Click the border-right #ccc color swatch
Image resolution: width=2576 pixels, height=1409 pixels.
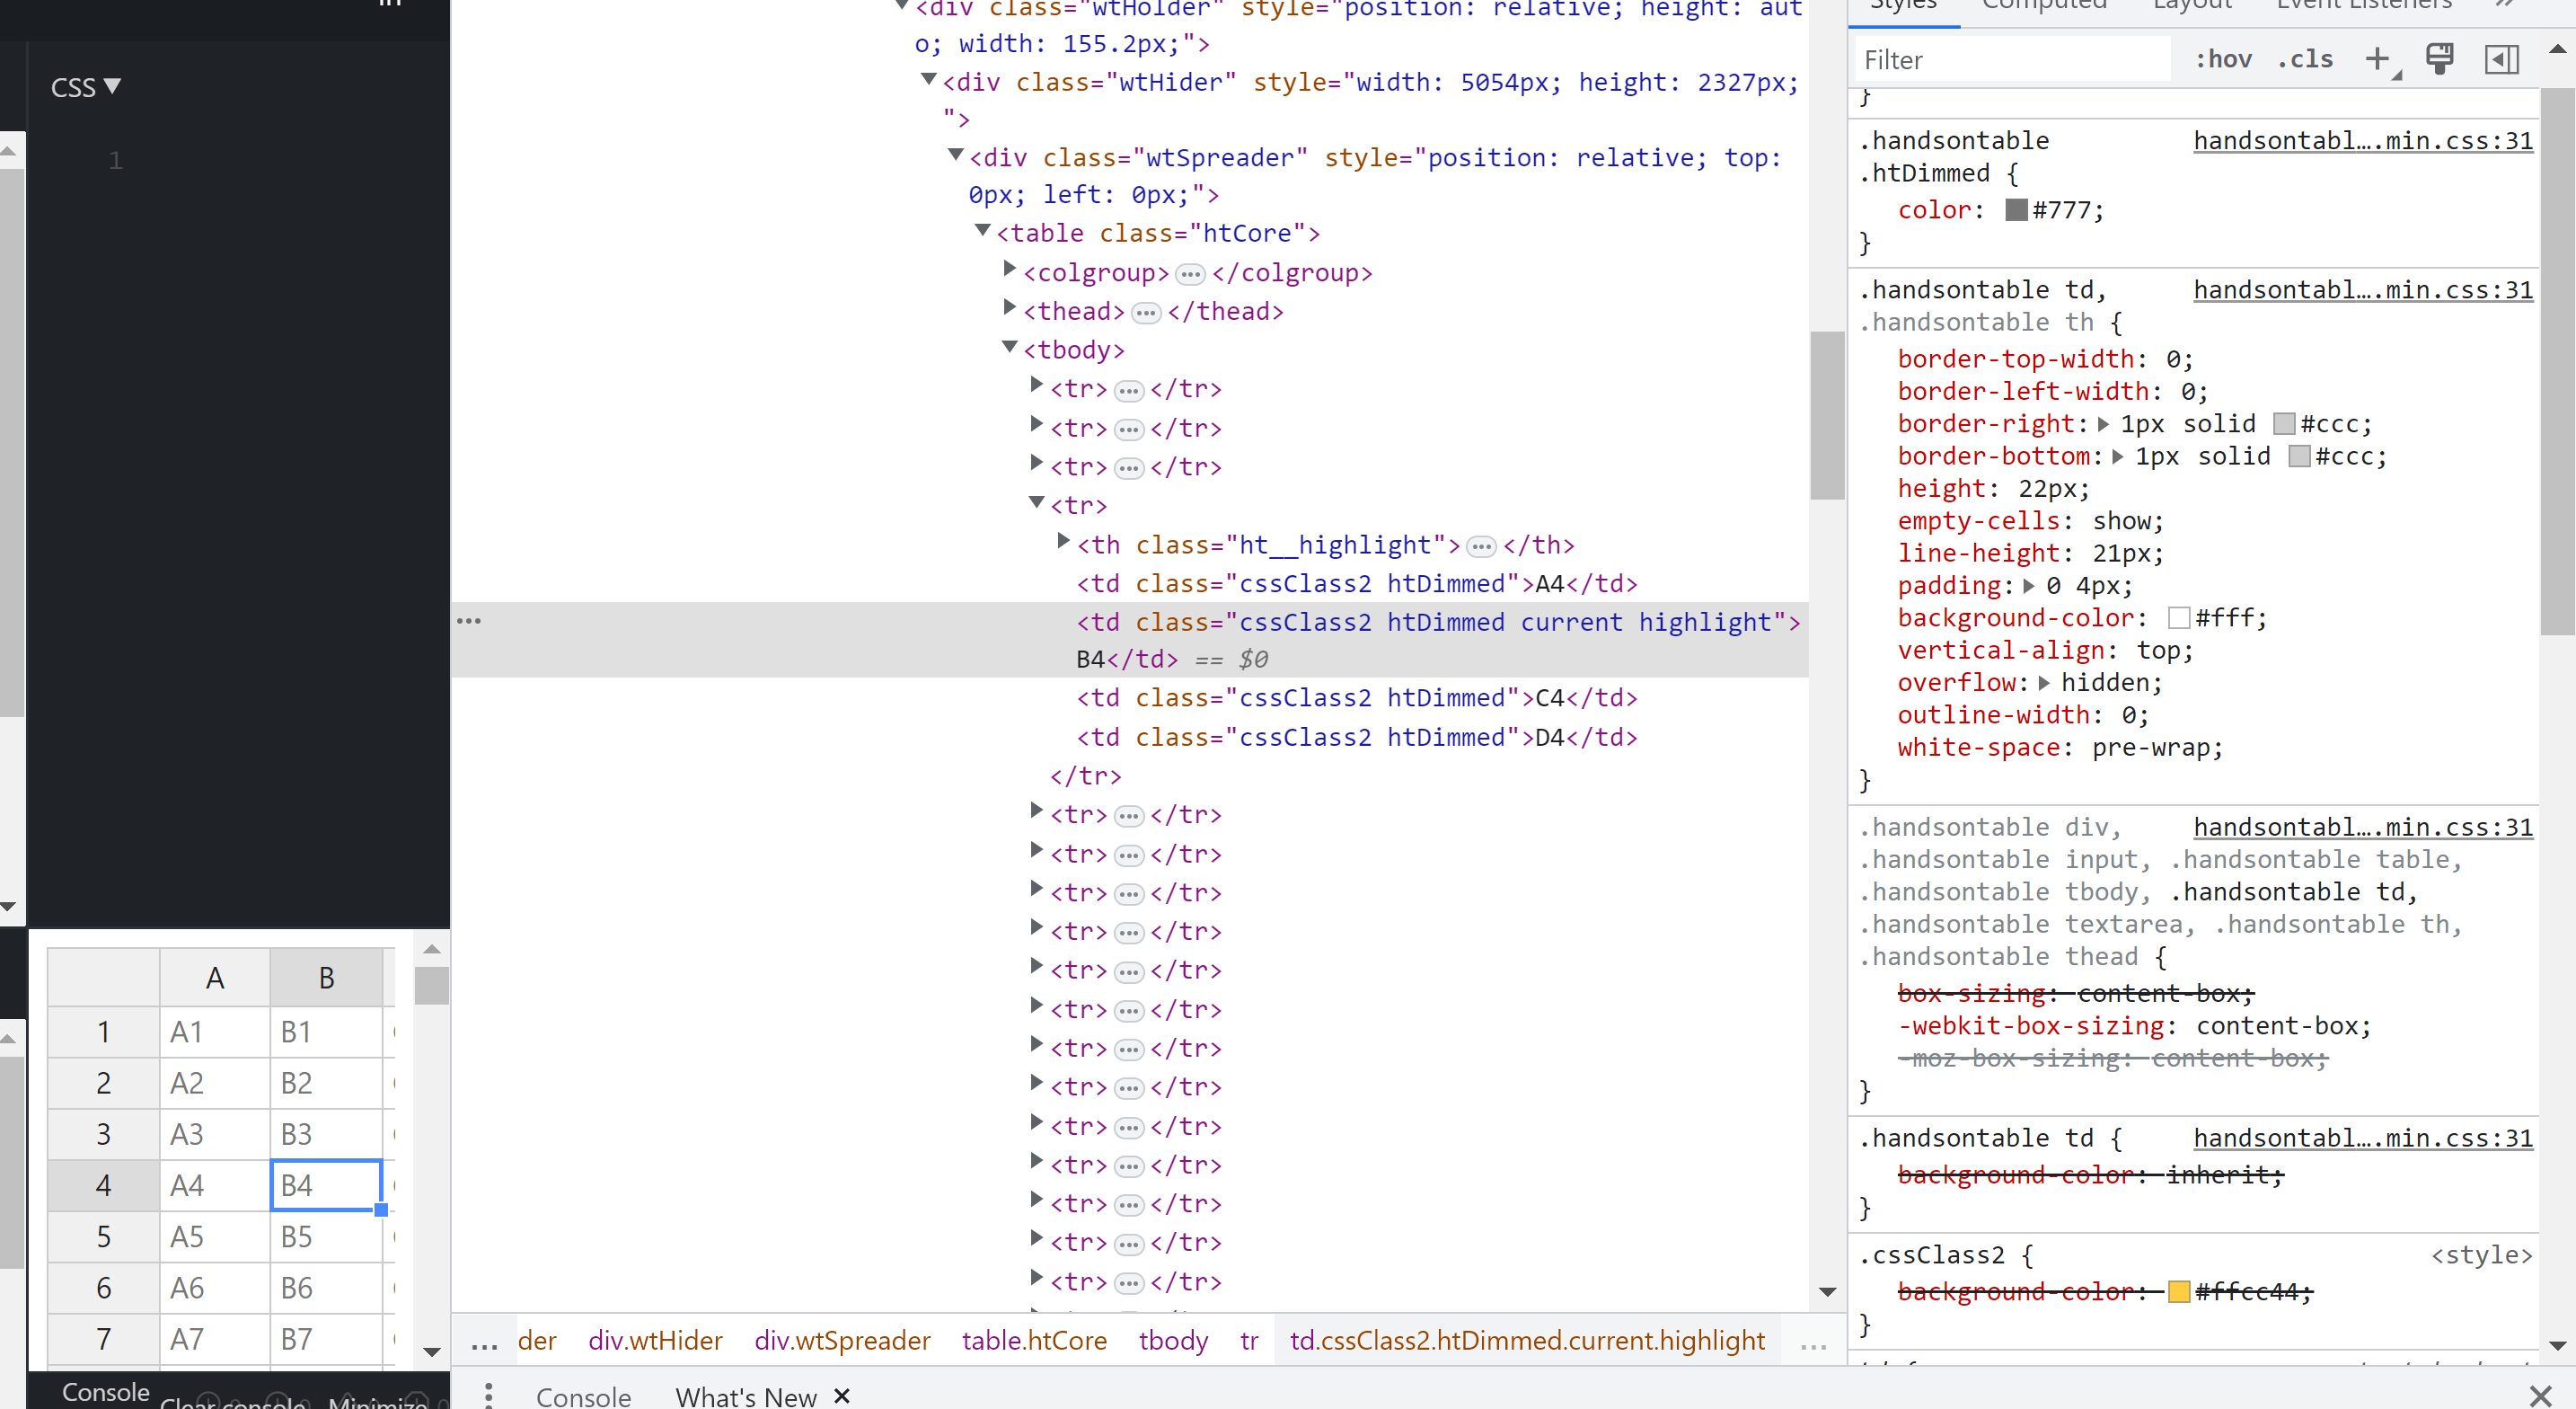2284,424
